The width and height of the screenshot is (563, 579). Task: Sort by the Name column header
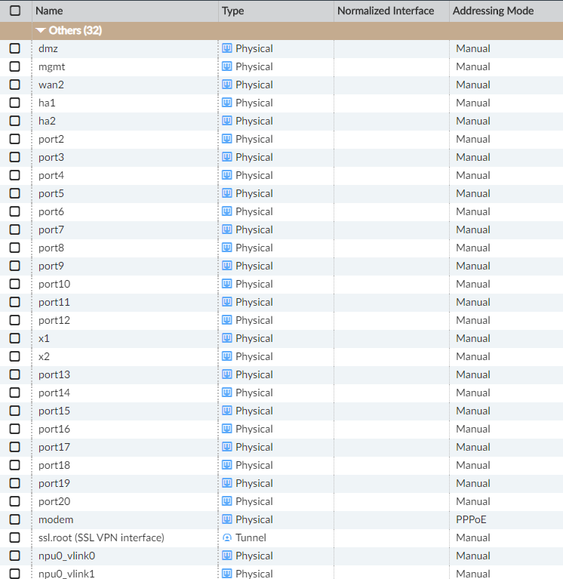49,11
